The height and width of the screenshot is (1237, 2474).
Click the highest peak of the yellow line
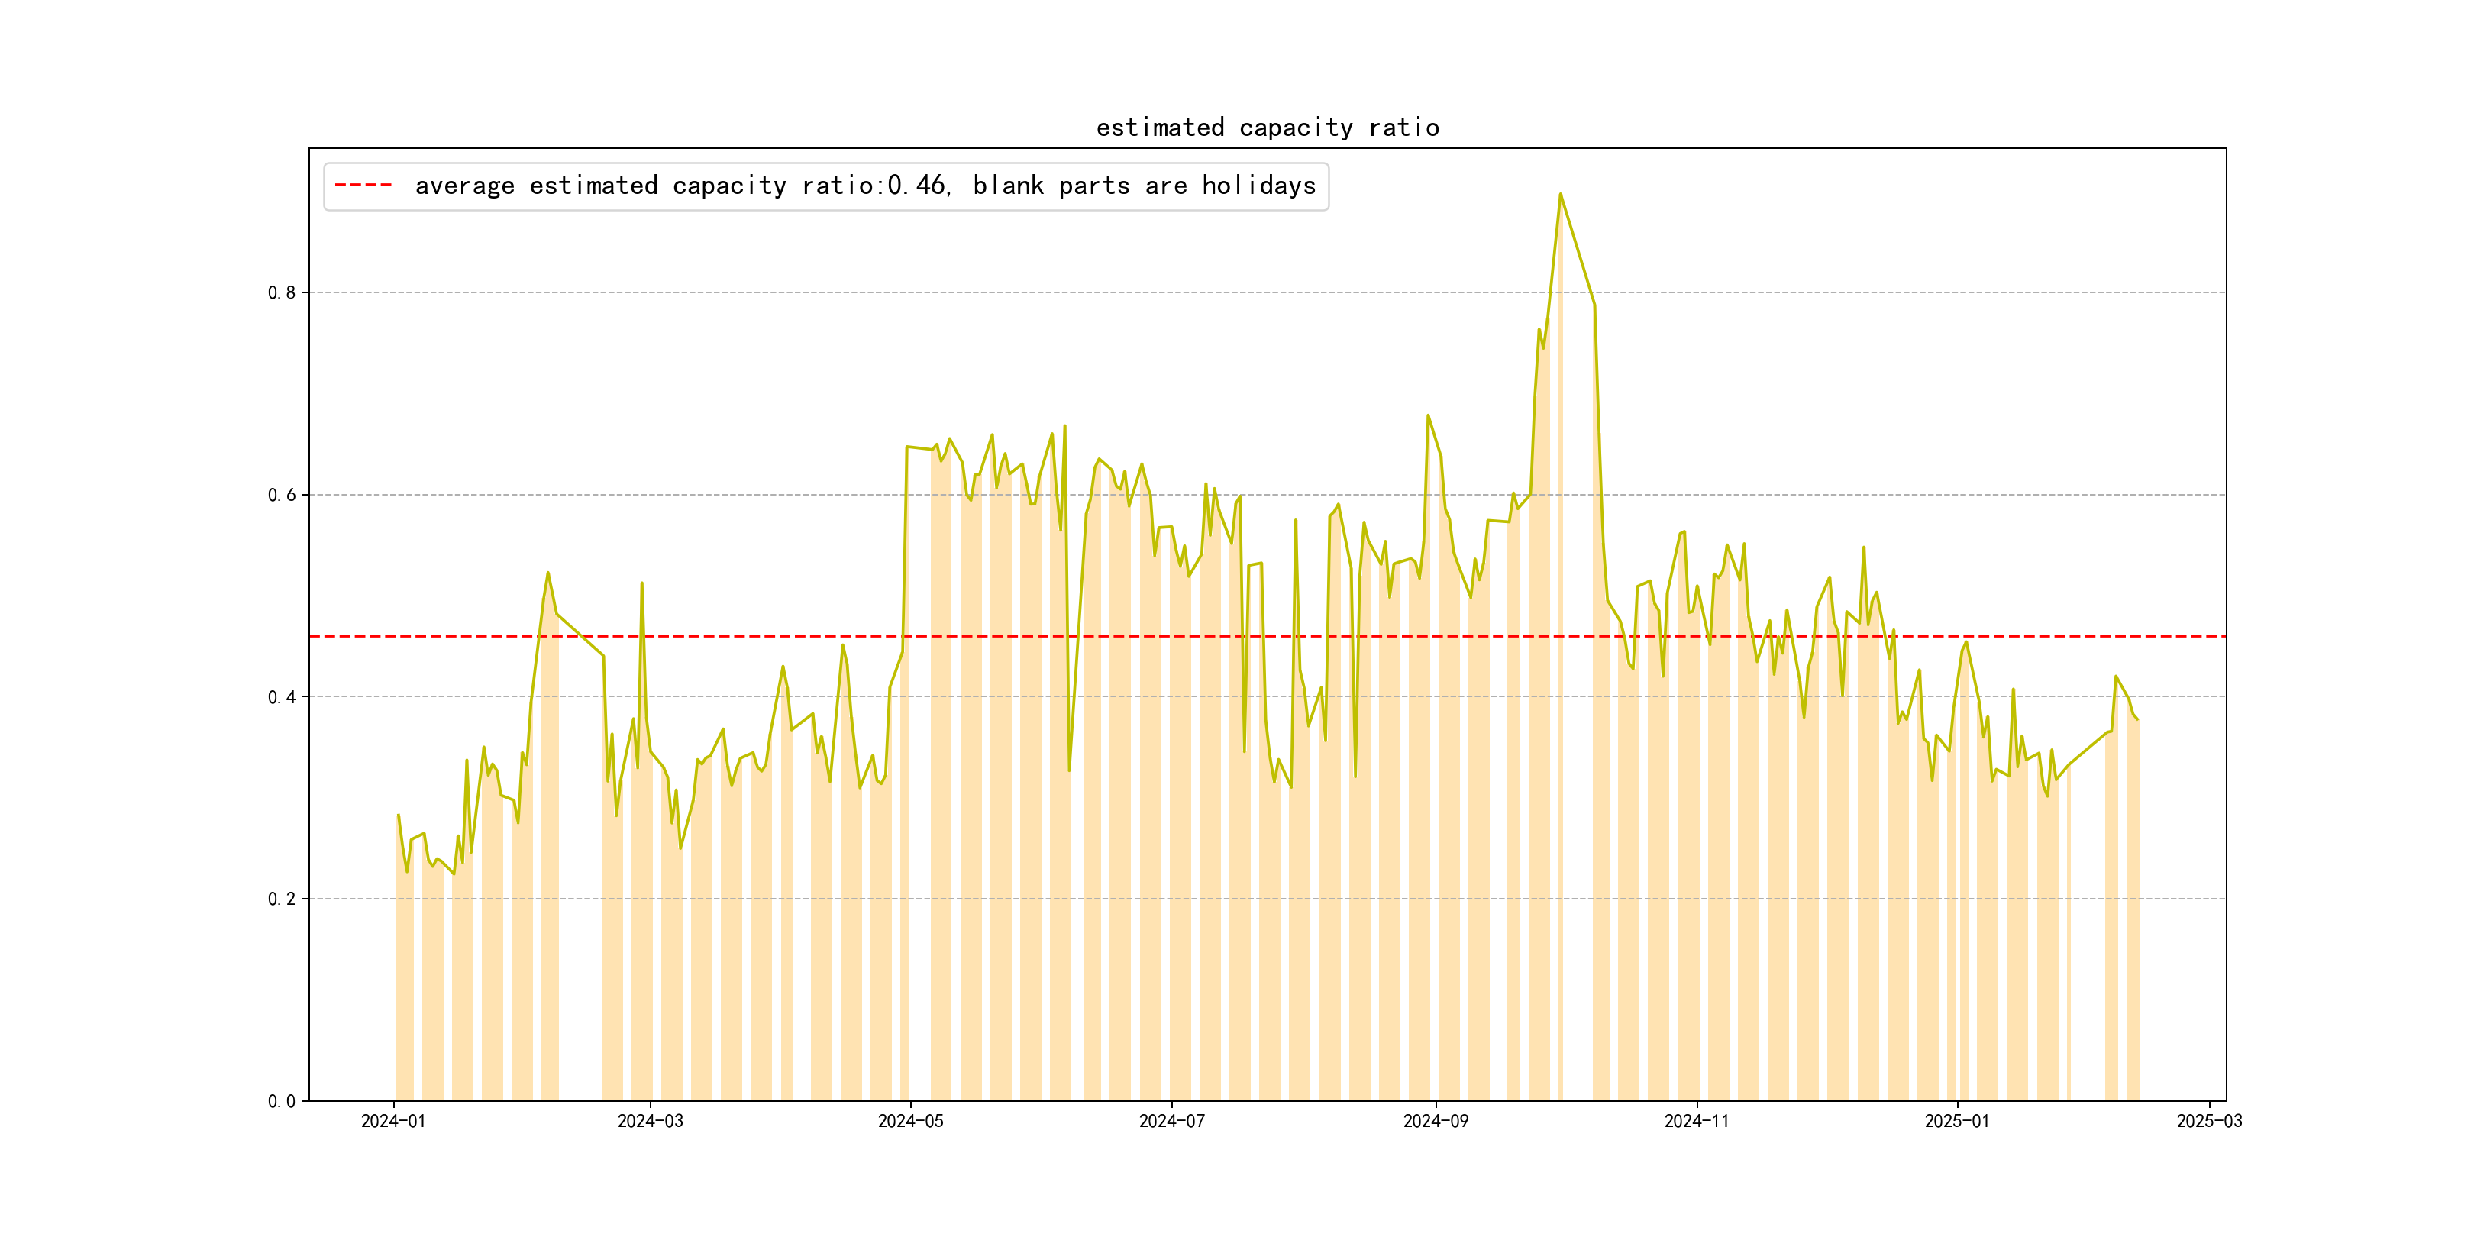tap(1560, 194)
